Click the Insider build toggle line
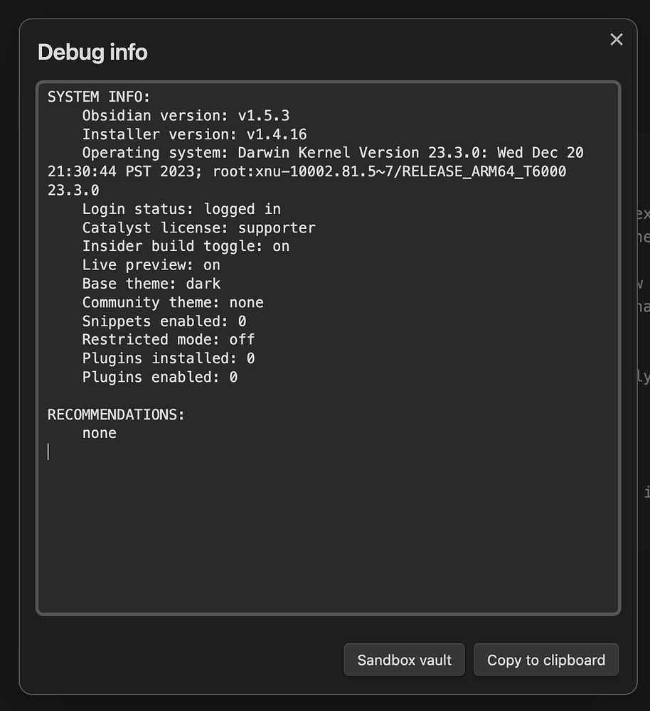The image size is (650, 711). (x=183, y=246)
